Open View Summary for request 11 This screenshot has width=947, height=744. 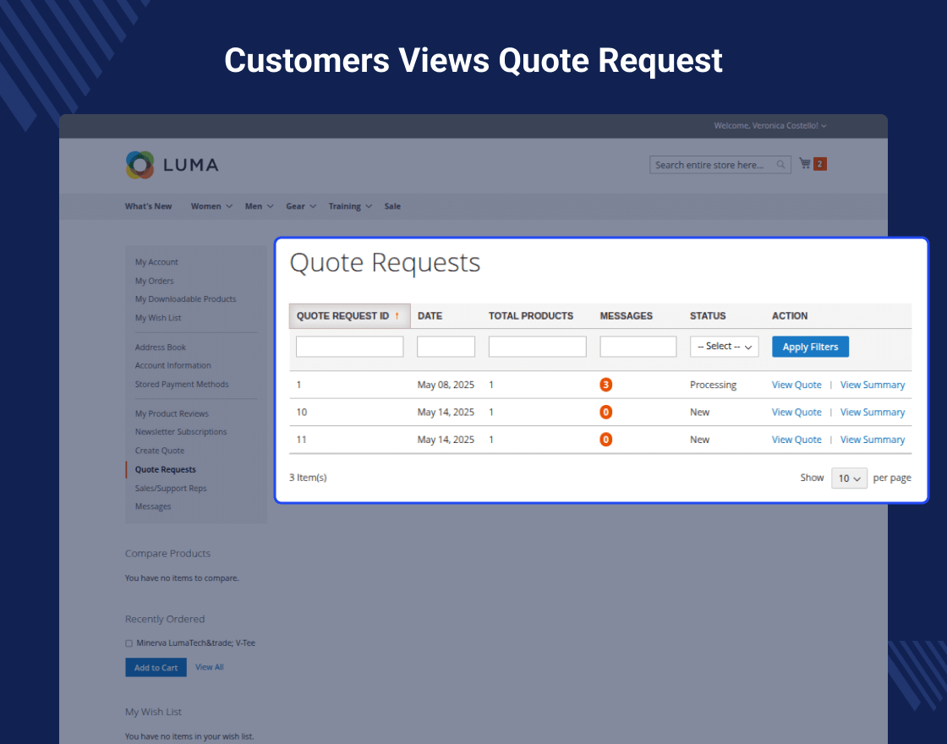872,440
